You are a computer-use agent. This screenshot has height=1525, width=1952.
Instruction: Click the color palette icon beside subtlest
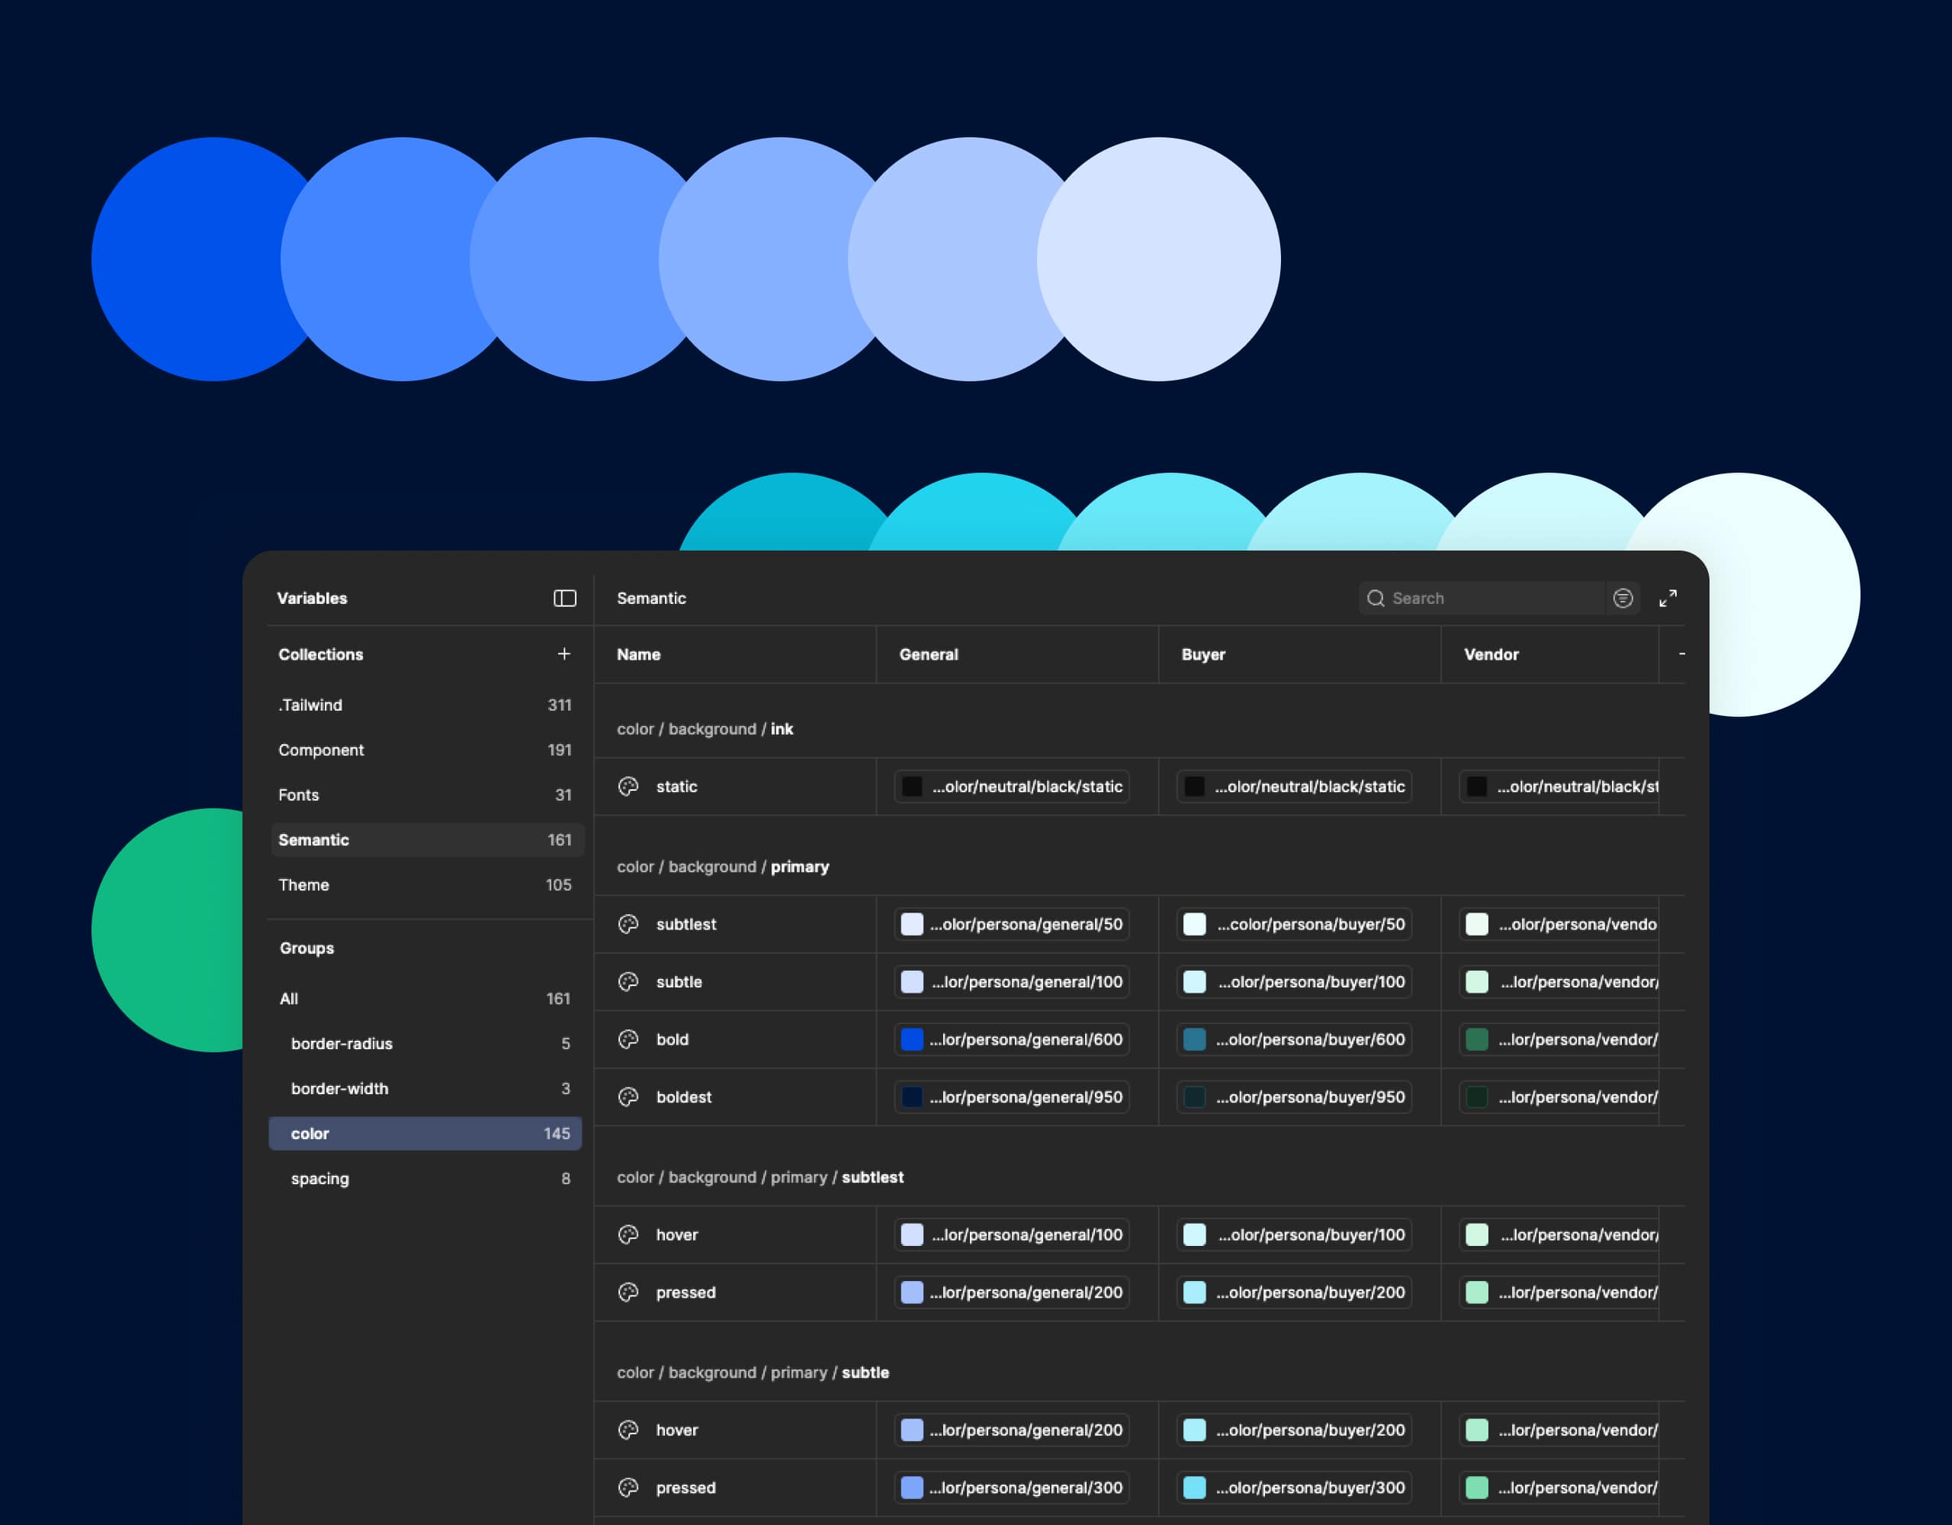click(628, 924)
